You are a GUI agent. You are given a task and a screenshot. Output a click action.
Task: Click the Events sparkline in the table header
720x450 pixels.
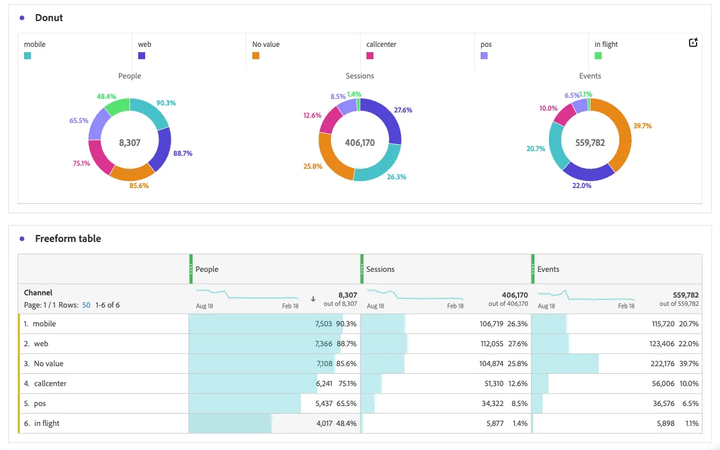(x=586, y=294)
